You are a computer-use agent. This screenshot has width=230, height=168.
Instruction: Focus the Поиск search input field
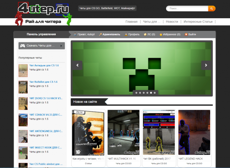tap(187, 9)
